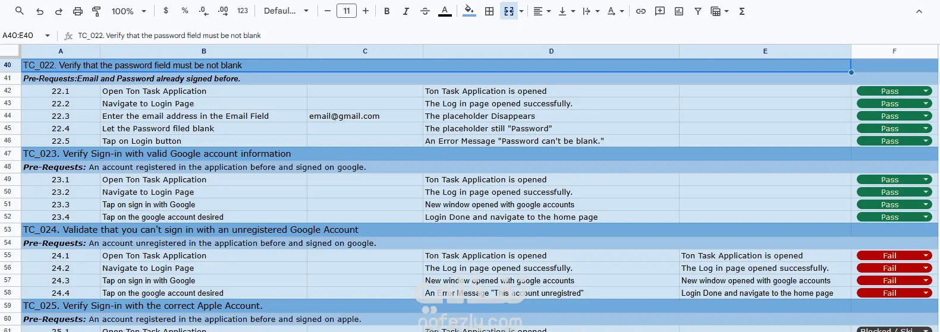Open the Pass dropdown for step 22.5
Screen dimensions: 940x332
(894, 141)
